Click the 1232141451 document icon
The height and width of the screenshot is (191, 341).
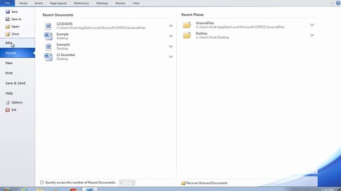pos(48,26)
